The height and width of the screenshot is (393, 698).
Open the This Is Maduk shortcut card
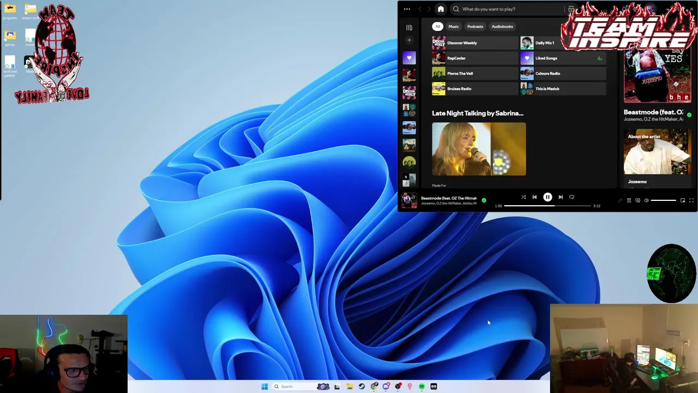point(563,88)
